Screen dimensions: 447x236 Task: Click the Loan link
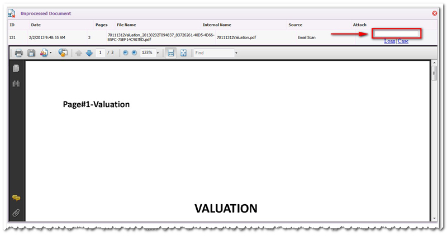(x=389, y=41)
